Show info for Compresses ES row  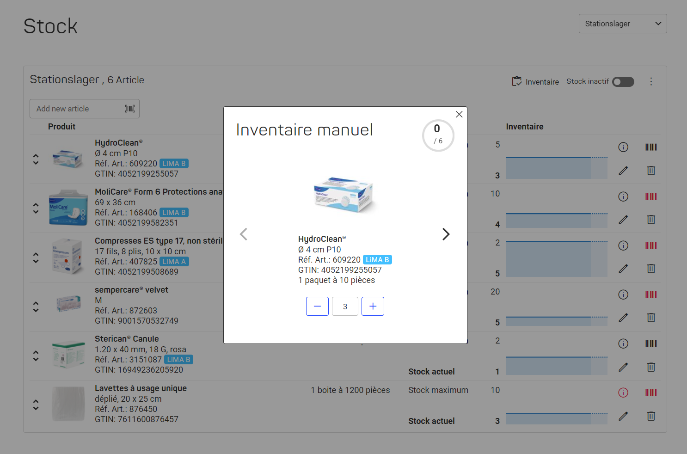tap(623, 245)
